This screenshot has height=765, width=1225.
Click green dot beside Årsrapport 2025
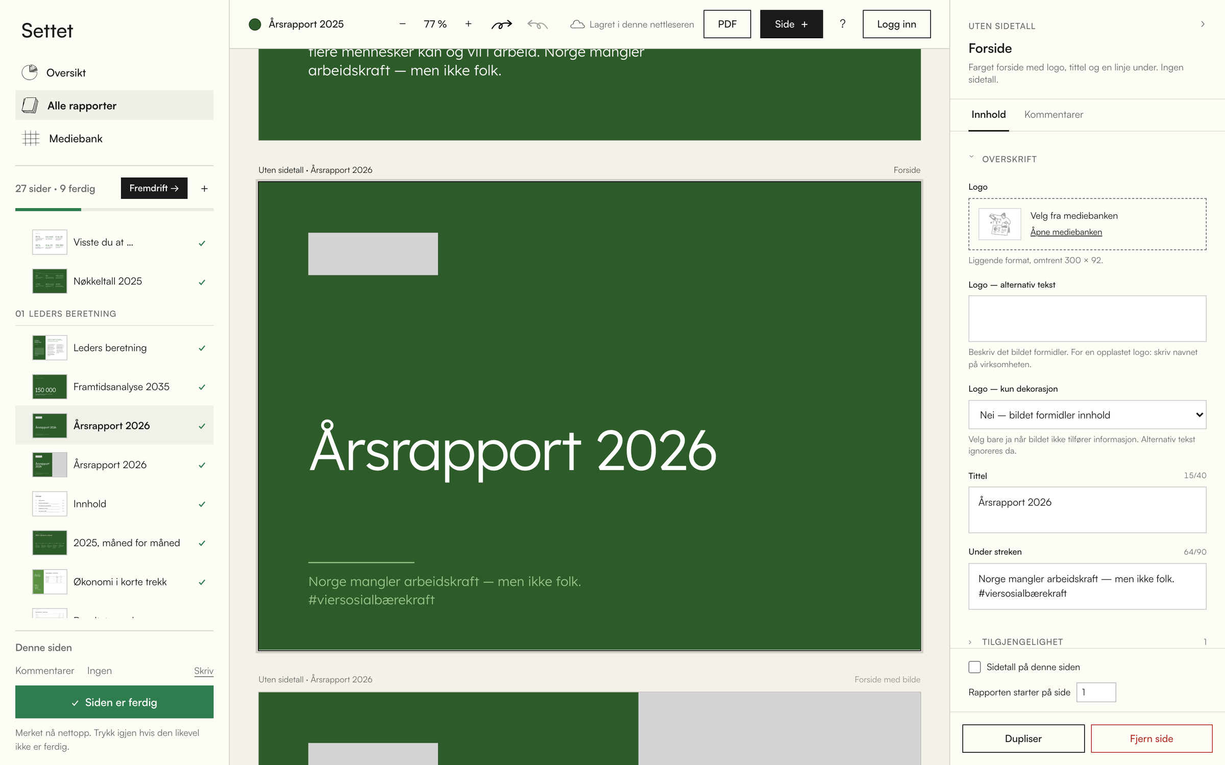[x=255, y=24]
